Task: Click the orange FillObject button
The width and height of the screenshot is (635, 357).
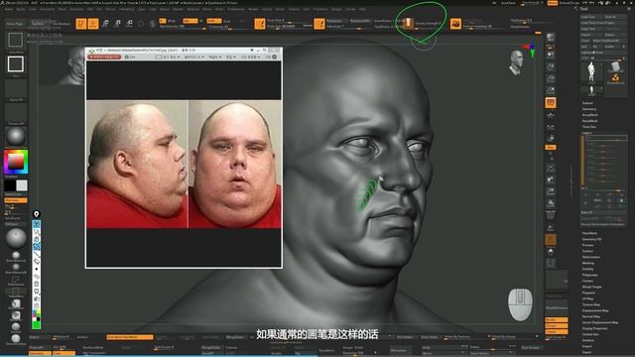Action: (16, 200)
